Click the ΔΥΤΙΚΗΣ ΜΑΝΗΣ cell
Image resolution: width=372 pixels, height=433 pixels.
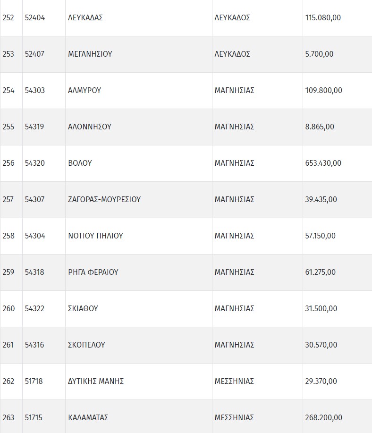(x=96, y=382)
